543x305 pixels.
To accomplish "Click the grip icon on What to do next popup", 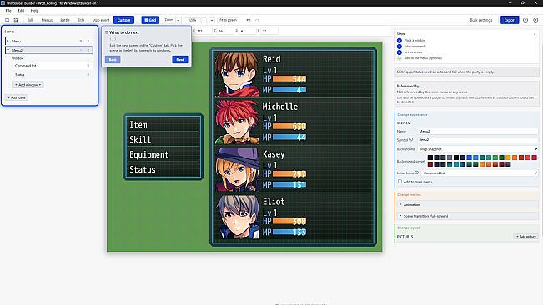I will (106, 32).
